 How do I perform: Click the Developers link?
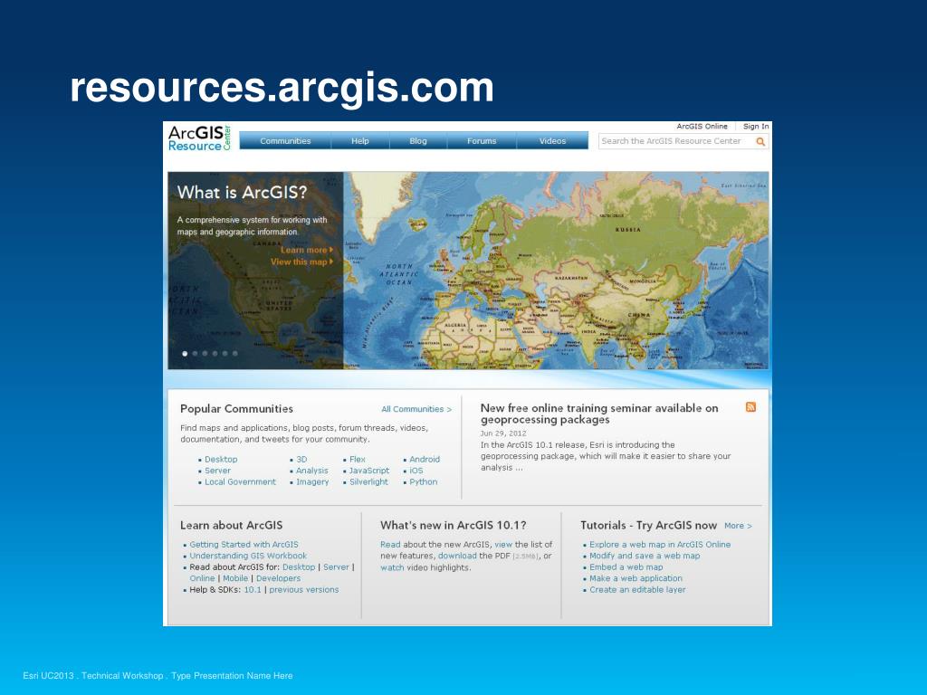[278, 578]
